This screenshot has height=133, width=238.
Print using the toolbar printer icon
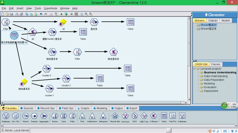(x=17, y=14)
